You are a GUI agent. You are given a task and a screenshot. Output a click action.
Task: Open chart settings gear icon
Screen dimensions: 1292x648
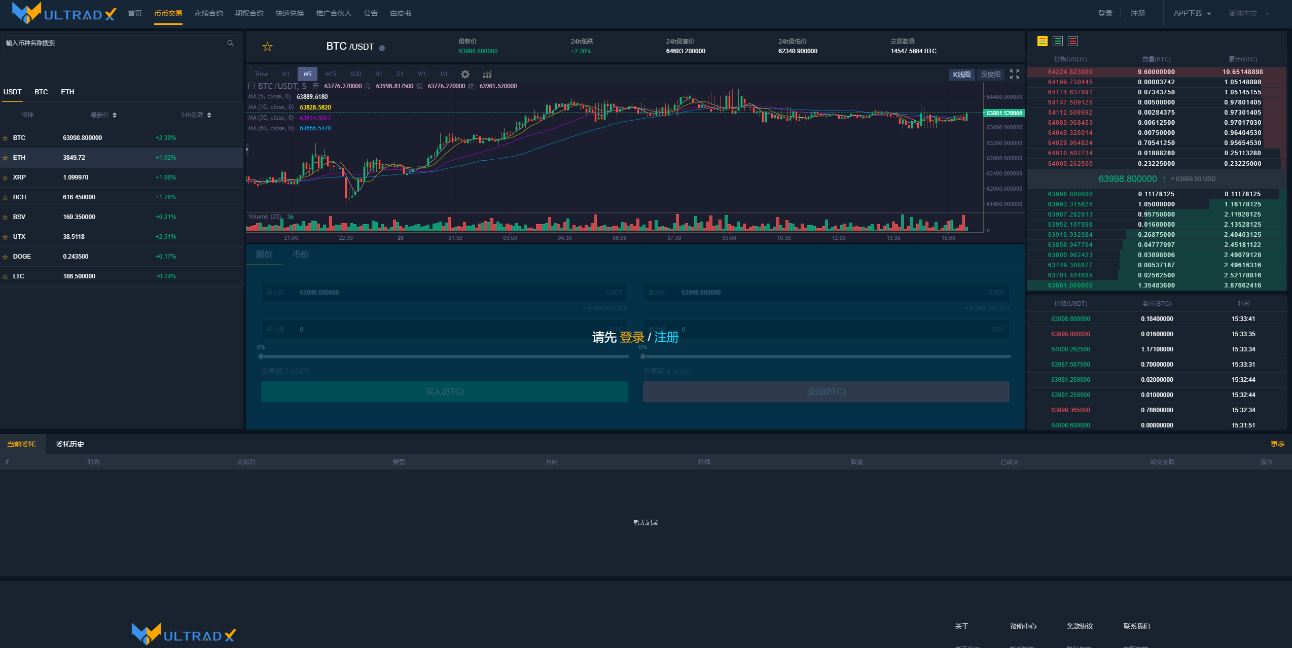click(465, 74)
